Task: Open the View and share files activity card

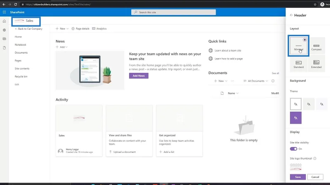Action: 129,131
